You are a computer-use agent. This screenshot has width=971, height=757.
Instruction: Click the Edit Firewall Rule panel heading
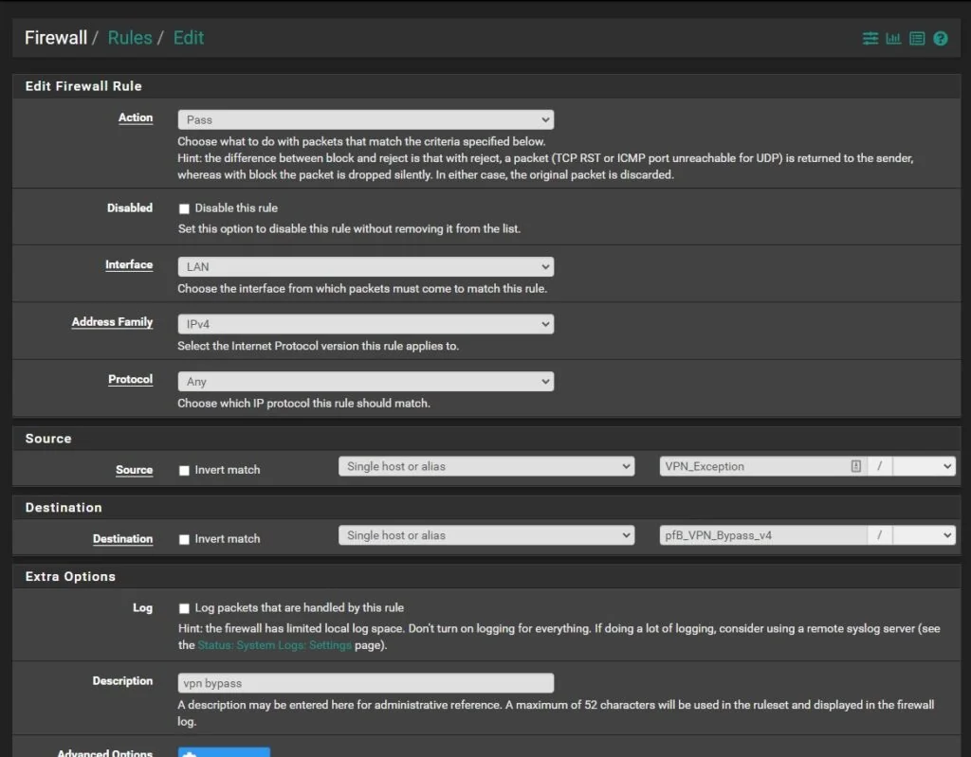click(83, 86)
